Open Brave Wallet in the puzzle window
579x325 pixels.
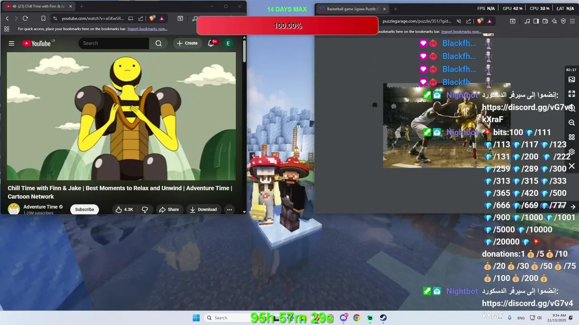coord(545,21)
